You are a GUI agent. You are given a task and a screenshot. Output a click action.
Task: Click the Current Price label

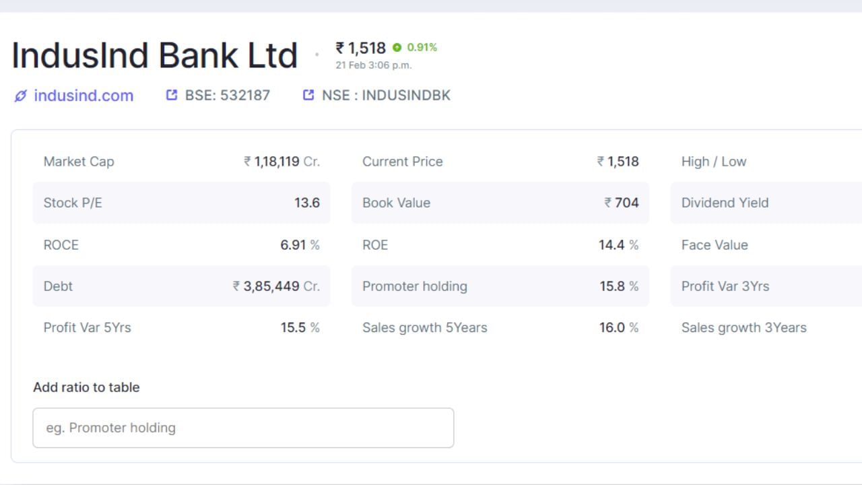[x=403, y=162]
